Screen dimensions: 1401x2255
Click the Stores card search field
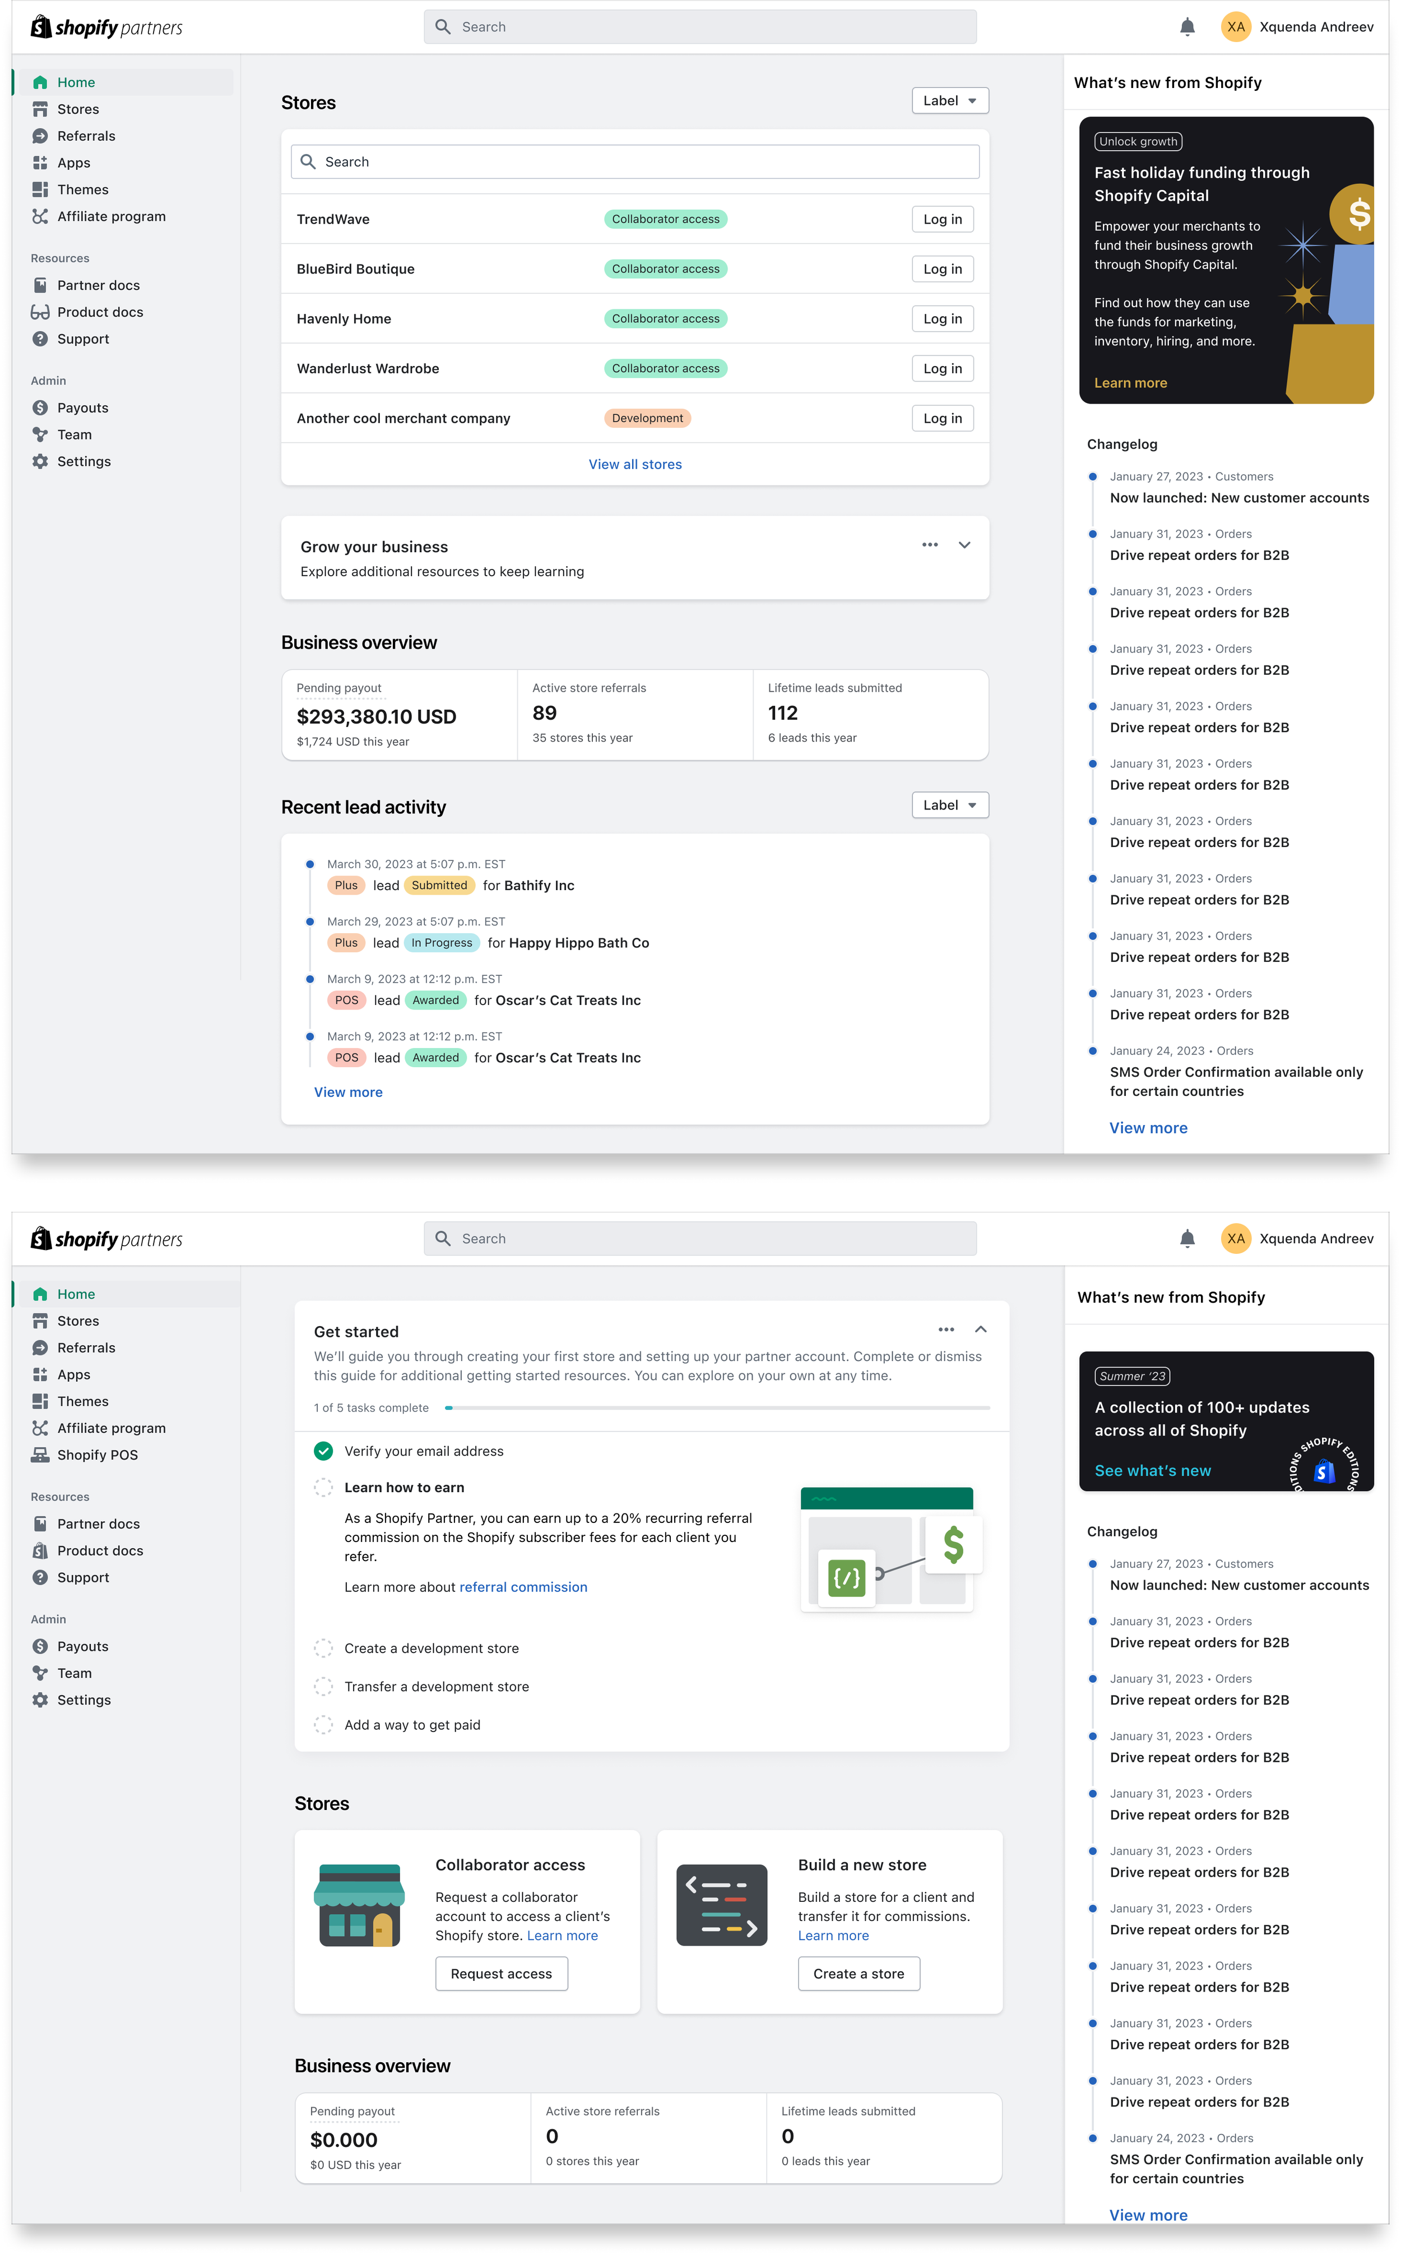pyautogui.click(x=635, y=162)
